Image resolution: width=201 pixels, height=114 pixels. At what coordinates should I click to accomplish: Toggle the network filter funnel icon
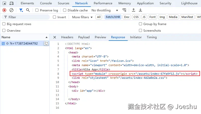tap(21, 10)
